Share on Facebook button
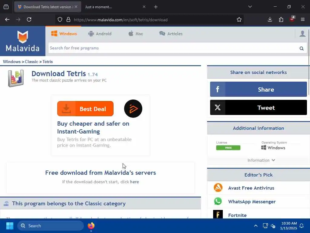Viewport: 310px width, 233px height. pos(259,89)
